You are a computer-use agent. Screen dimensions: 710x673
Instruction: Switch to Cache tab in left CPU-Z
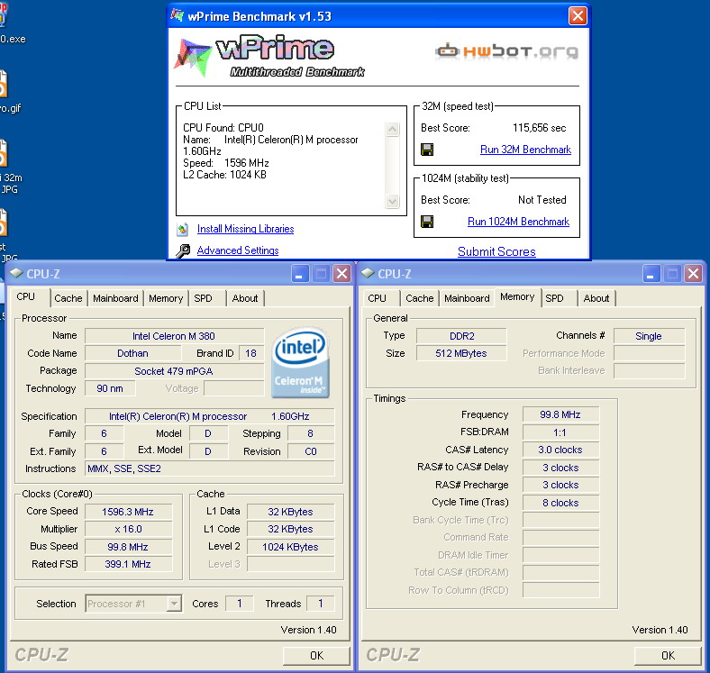(x=68, y=298)
